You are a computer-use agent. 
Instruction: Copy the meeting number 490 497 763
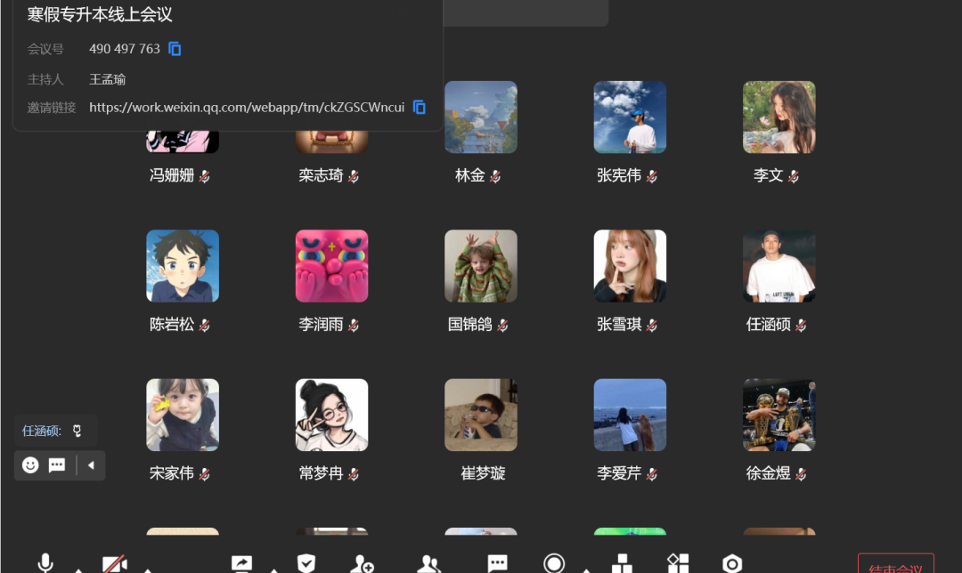[175, 49]
